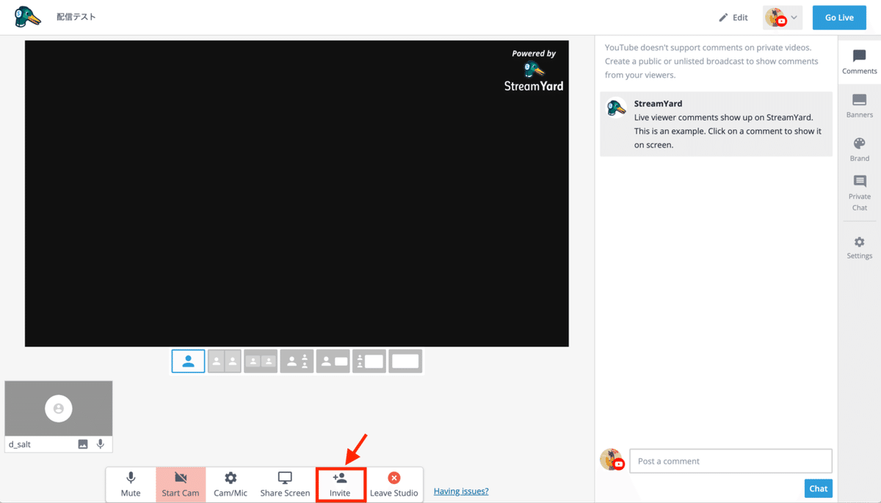Click the StreamYard example comment

point(716,123)
